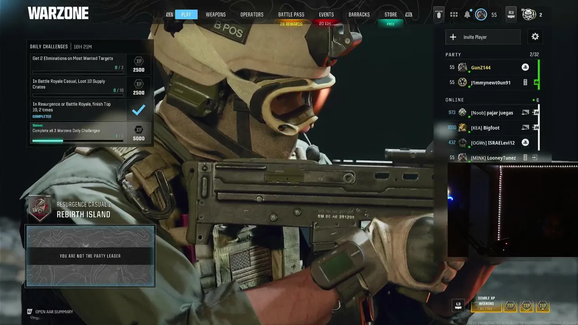Click the 26 Rewards label under Battle Pass
The image size is (578, 325).
[291, 24]
